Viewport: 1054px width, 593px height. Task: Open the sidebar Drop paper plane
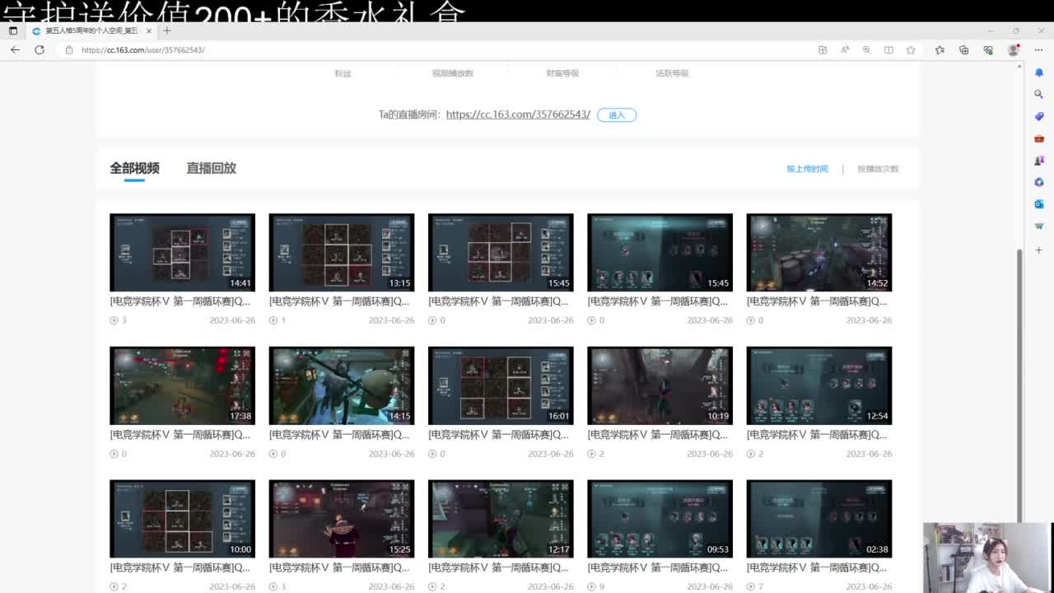click(x=1039, y=226)
